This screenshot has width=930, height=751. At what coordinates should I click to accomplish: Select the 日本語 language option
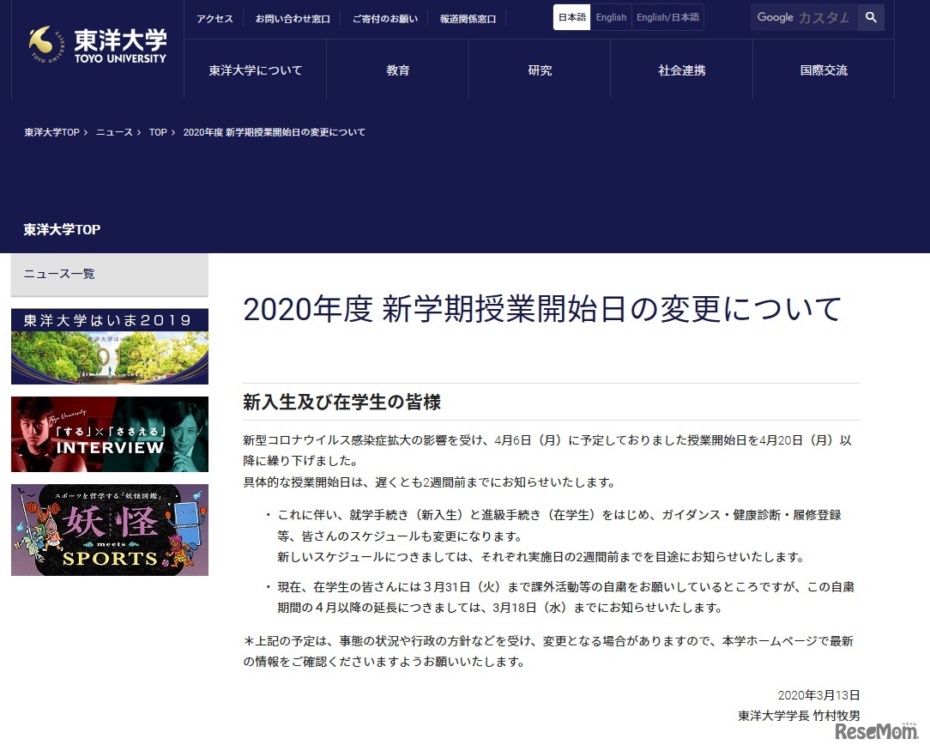pyautogui.click(x=571, y=16)
